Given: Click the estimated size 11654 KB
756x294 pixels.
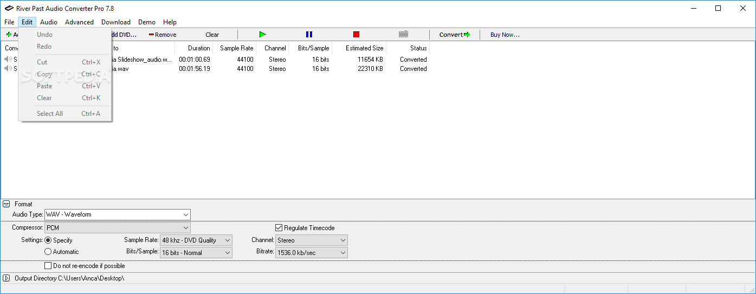Looking at the screenshot, I should tap(370, 60).
